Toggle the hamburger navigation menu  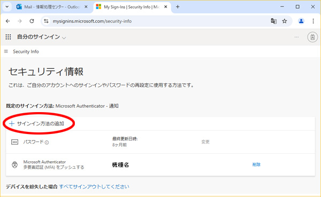coord(6,51)
